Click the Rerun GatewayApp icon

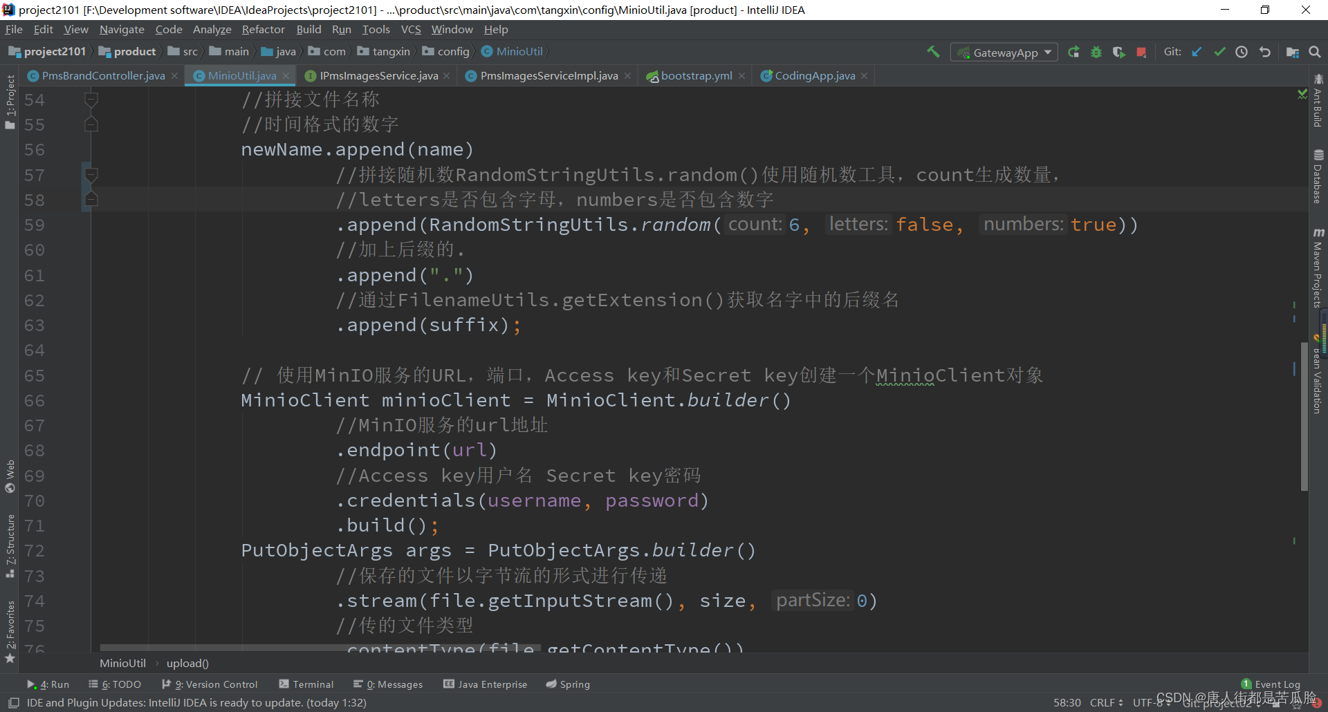1073,52
